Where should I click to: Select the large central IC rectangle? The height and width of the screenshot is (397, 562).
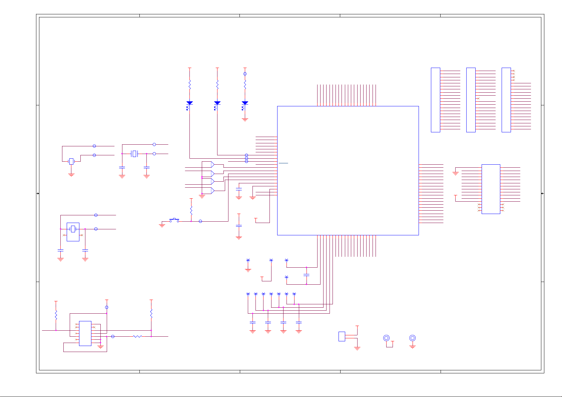click(348, 171)
